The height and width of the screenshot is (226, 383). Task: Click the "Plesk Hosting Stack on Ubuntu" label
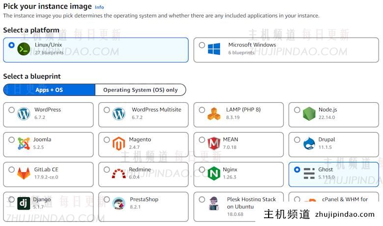tap(251, 203)
